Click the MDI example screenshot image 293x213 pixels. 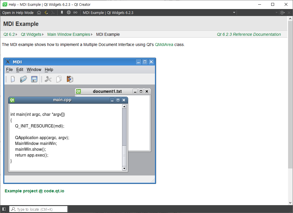tap(80, 121)
